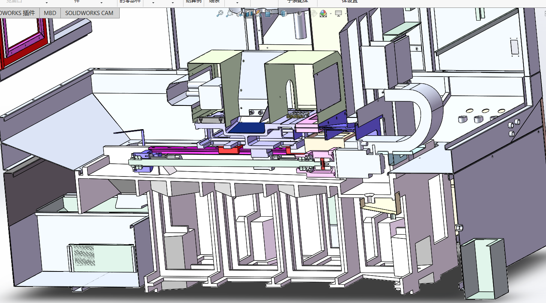This screenshot has width=546, height=303.
Task: Switch to the MBD tab
Action: pyautogui.click(x=50, y=13)
